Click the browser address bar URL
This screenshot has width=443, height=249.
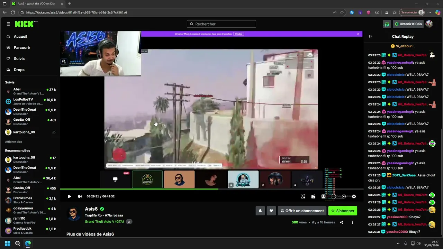coord(76,12)
